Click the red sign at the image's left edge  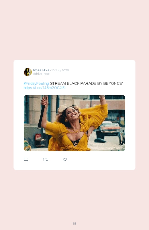pyautogui.click(x=38, y=137)
